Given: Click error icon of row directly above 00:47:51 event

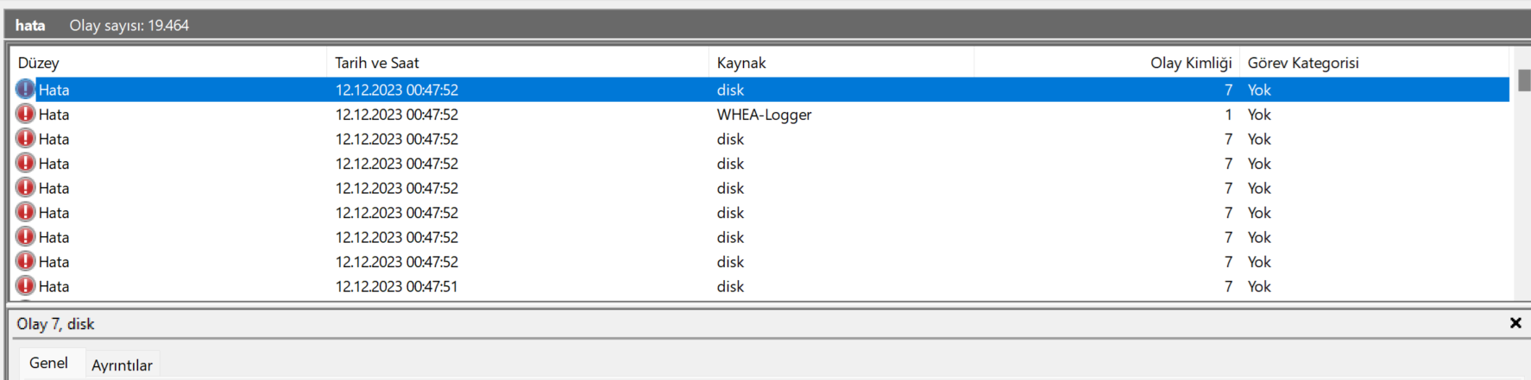Looking at the screenshot, I should pos(26,262).
